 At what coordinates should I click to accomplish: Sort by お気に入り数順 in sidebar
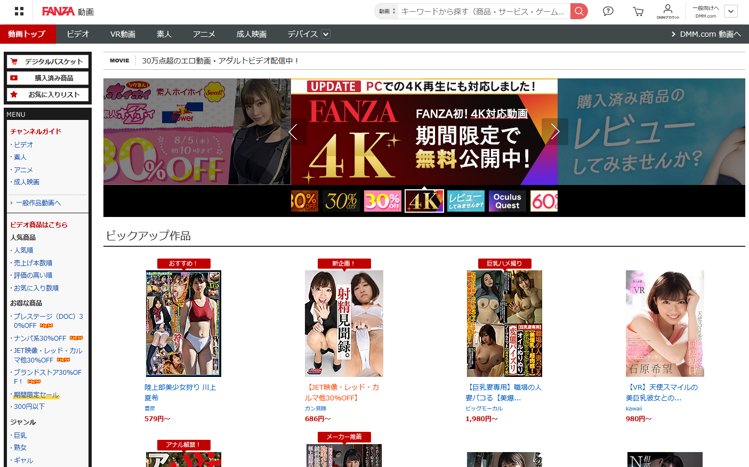coord(36,288)
